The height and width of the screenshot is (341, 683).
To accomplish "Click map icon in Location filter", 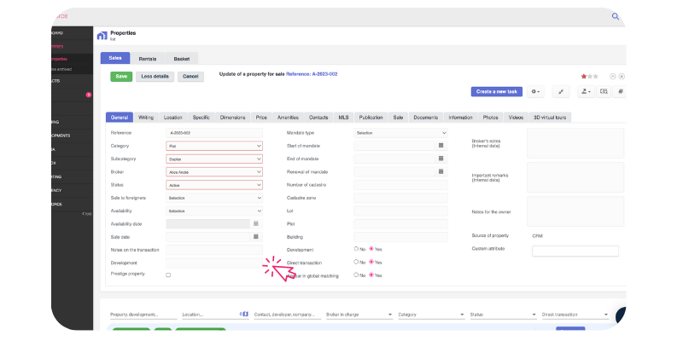I will coord(244,314).
